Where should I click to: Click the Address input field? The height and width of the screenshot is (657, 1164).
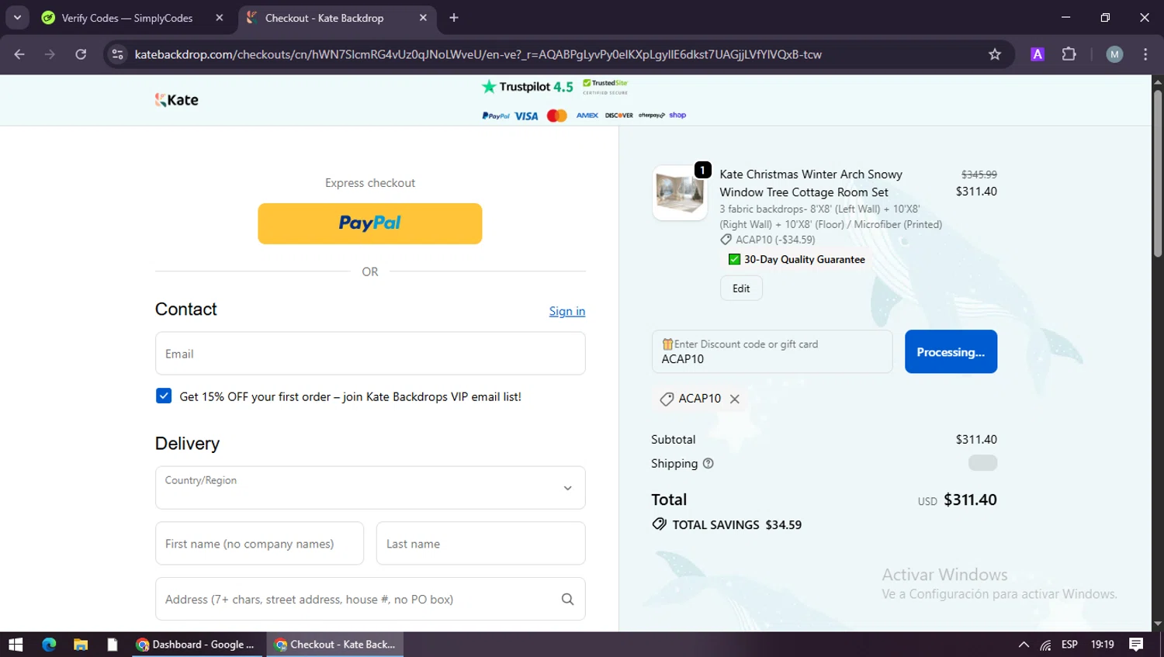pyautogui.click(x=370, y=599)
